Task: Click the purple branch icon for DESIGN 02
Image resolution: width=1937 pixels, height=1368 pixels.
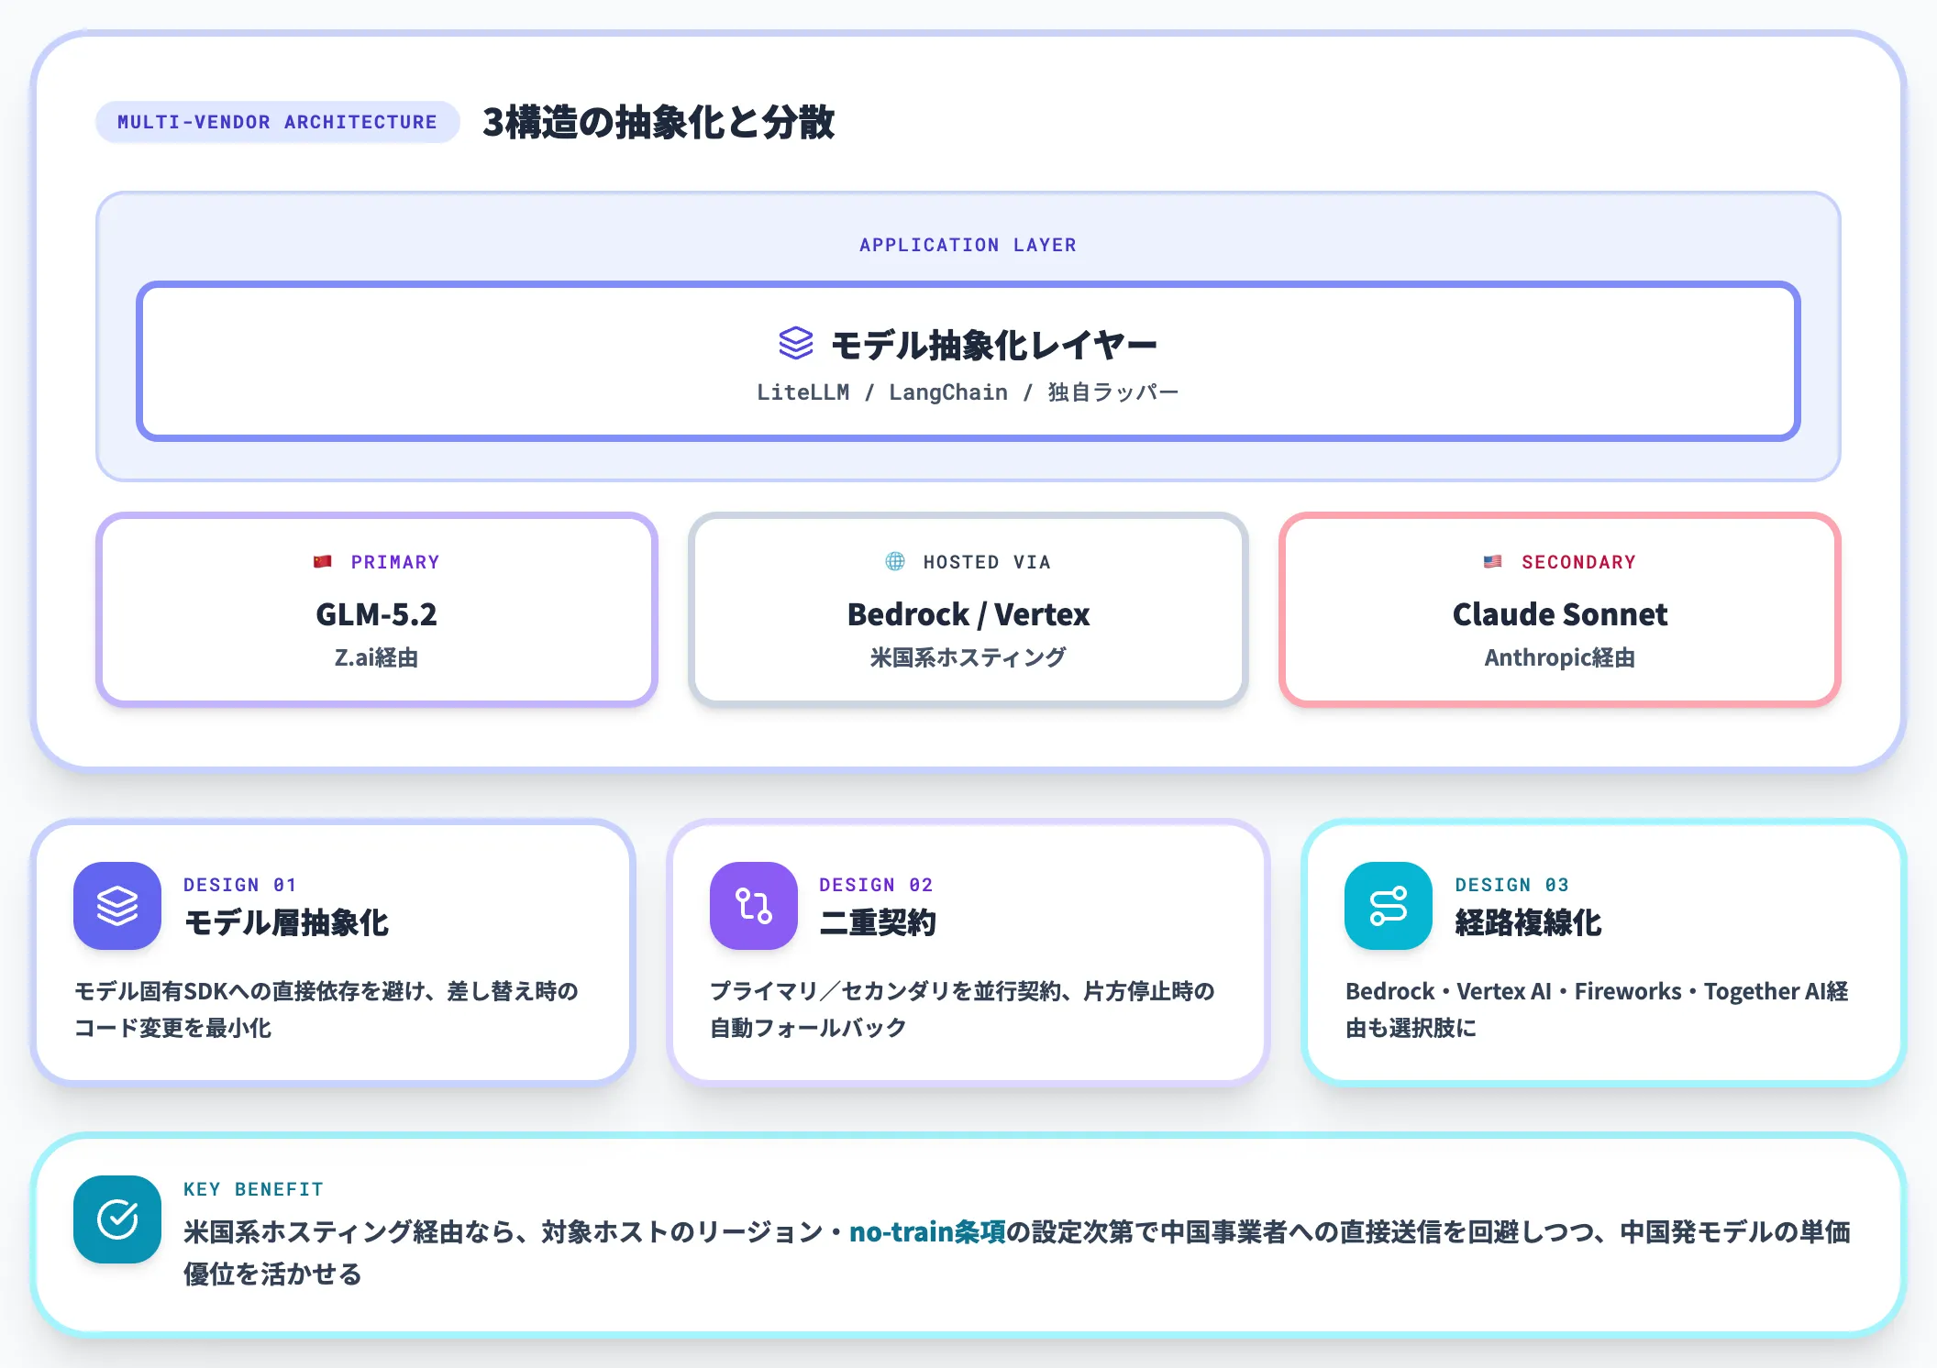Action: click(754, 906)
